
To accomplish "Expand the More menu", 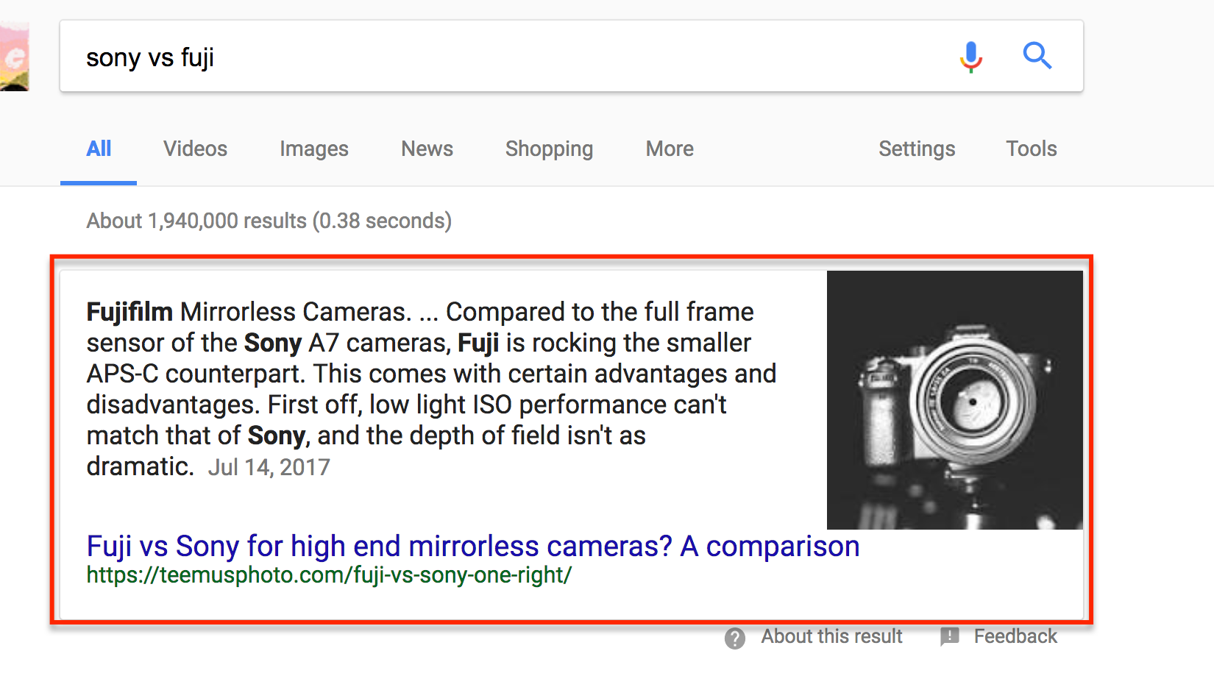I will pyautogui.click(x=670, y=149).
